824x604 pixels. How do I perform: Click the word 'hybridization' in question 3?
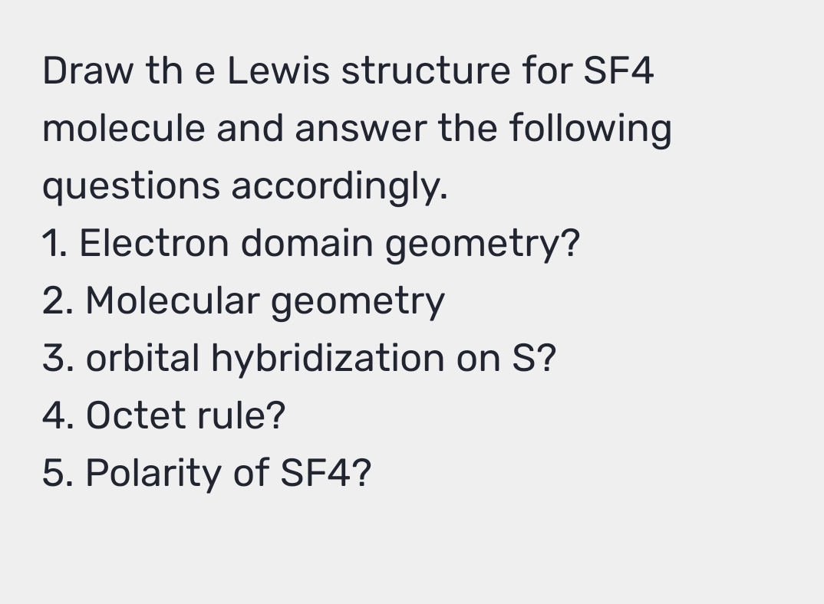coord(328,359)
